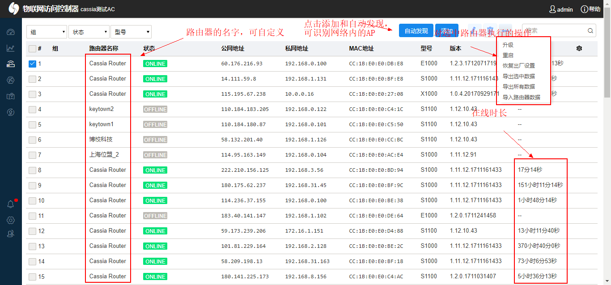Open the sidebar settings gear icon

[x=11, y=220]
